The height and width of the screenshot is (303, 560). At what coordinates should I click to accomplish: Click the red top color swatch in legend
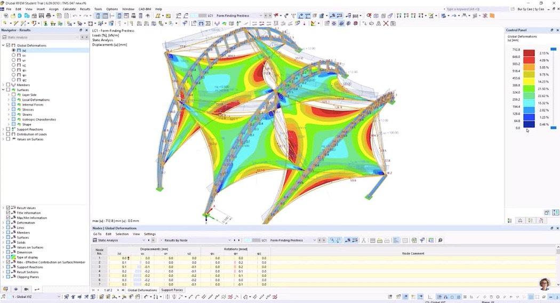coord(529,53)
